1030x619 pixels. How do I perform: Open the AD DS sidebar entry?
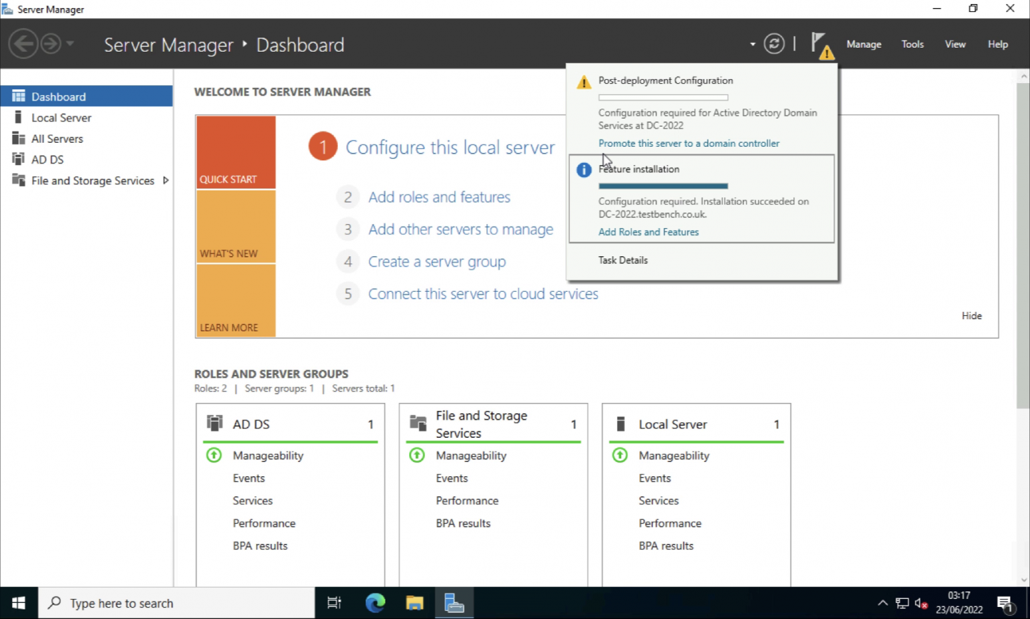[48, 159]
